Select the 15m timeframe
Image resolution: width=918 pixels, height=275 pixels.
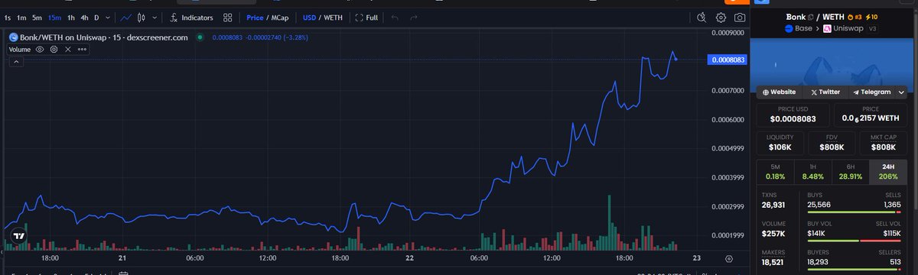(54, 17)
